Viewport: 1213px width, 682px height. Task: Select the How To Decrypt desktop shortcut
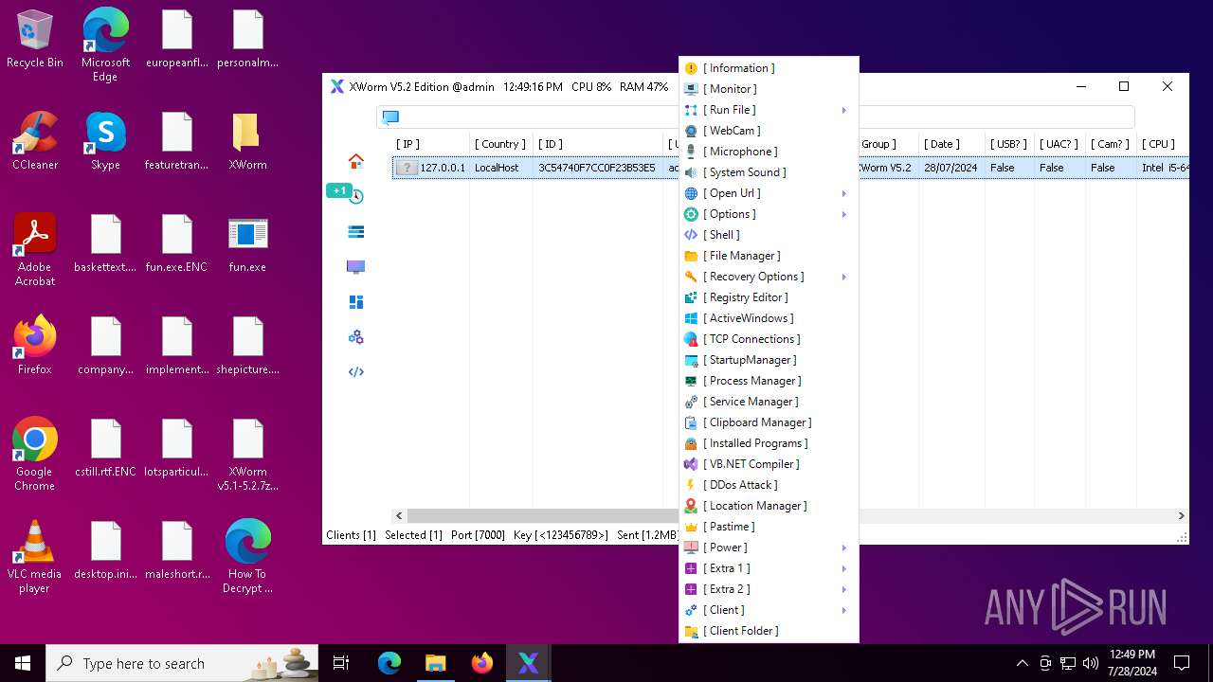[247, 556]
